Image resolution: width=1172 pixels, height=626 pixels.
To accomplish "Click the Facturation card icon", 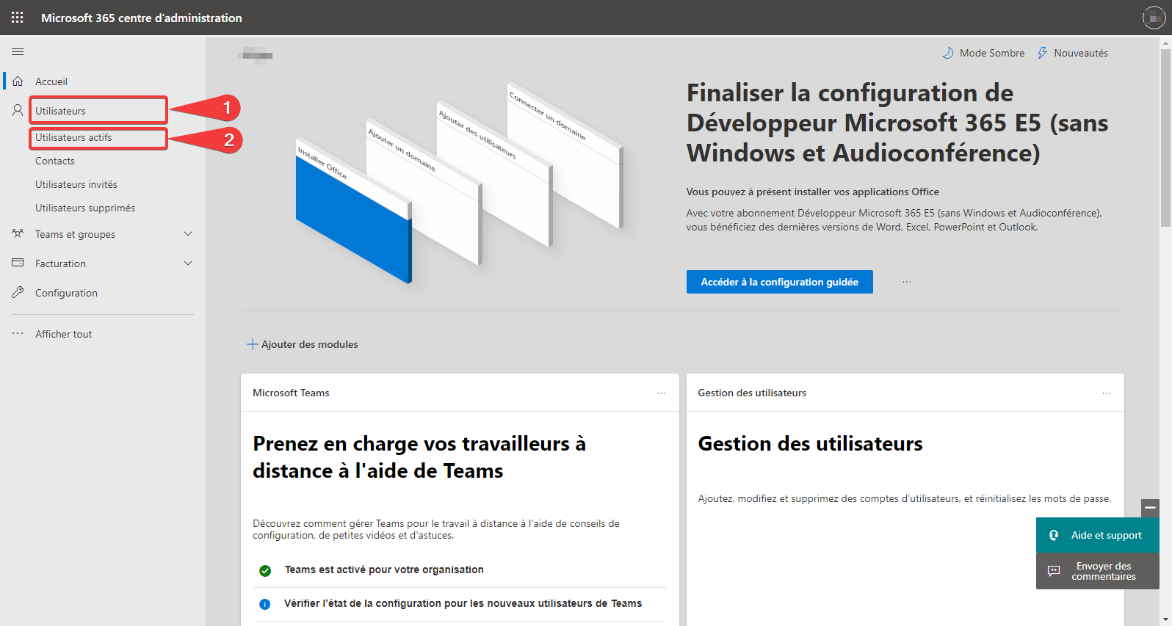I will pyautogui.click(x=18, y=263).
